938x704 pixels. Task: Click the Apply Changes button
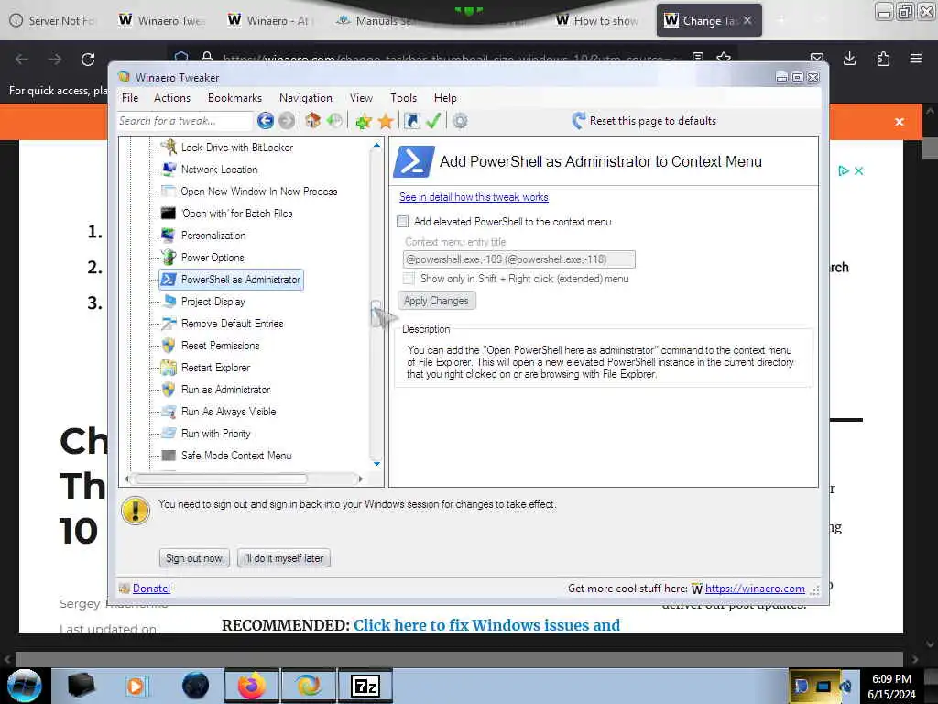[x=436, y=301]
